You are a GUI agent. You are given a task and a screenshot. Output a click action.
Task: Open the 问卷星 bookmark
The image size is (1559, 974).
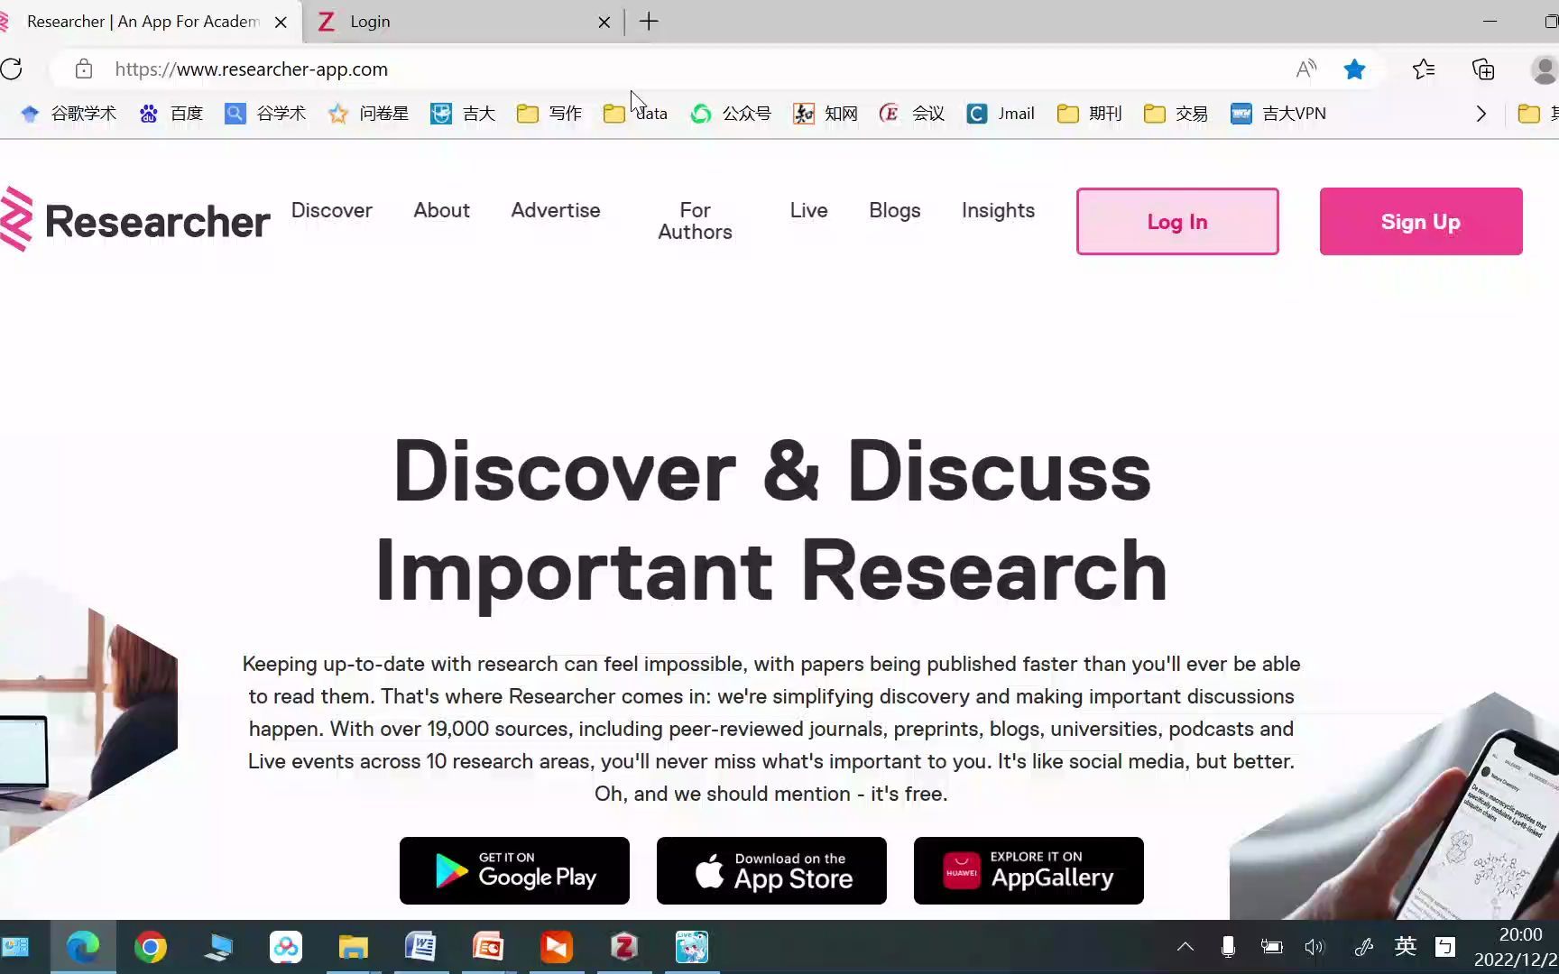pos(368,114)
